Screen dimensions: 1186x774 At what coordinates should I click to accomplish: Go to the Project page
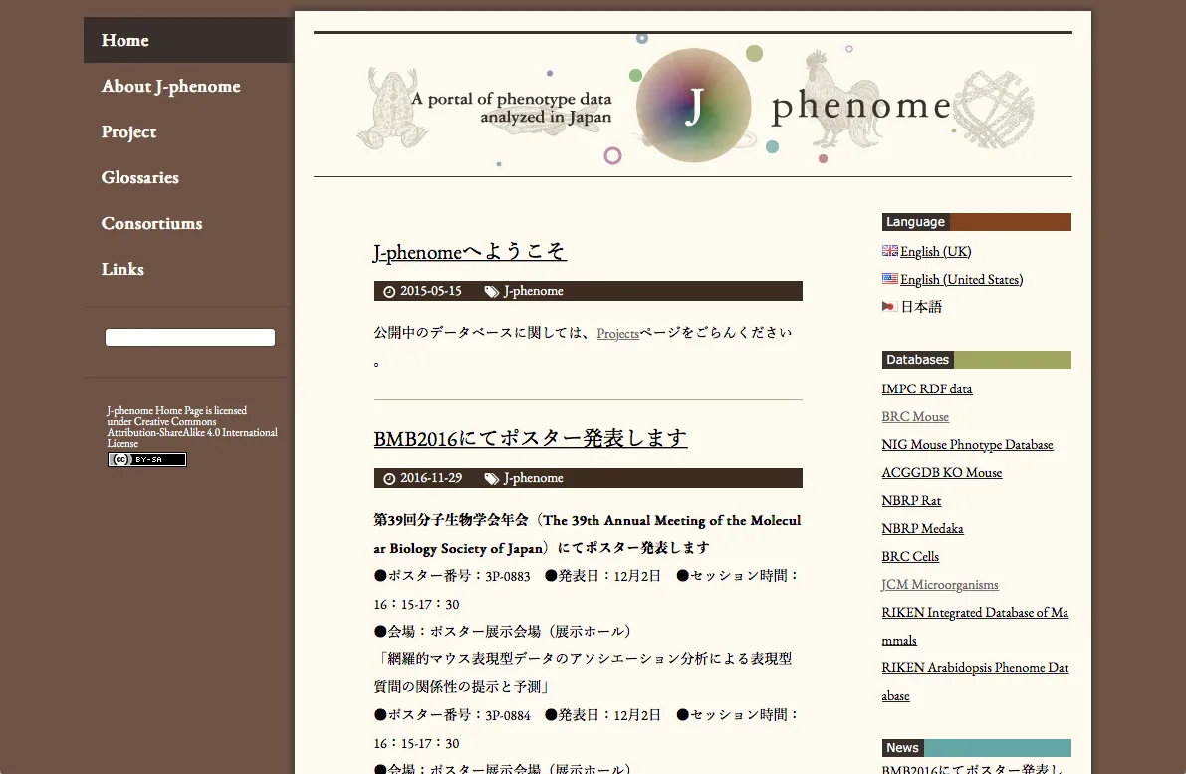click(x=128, y=131)
